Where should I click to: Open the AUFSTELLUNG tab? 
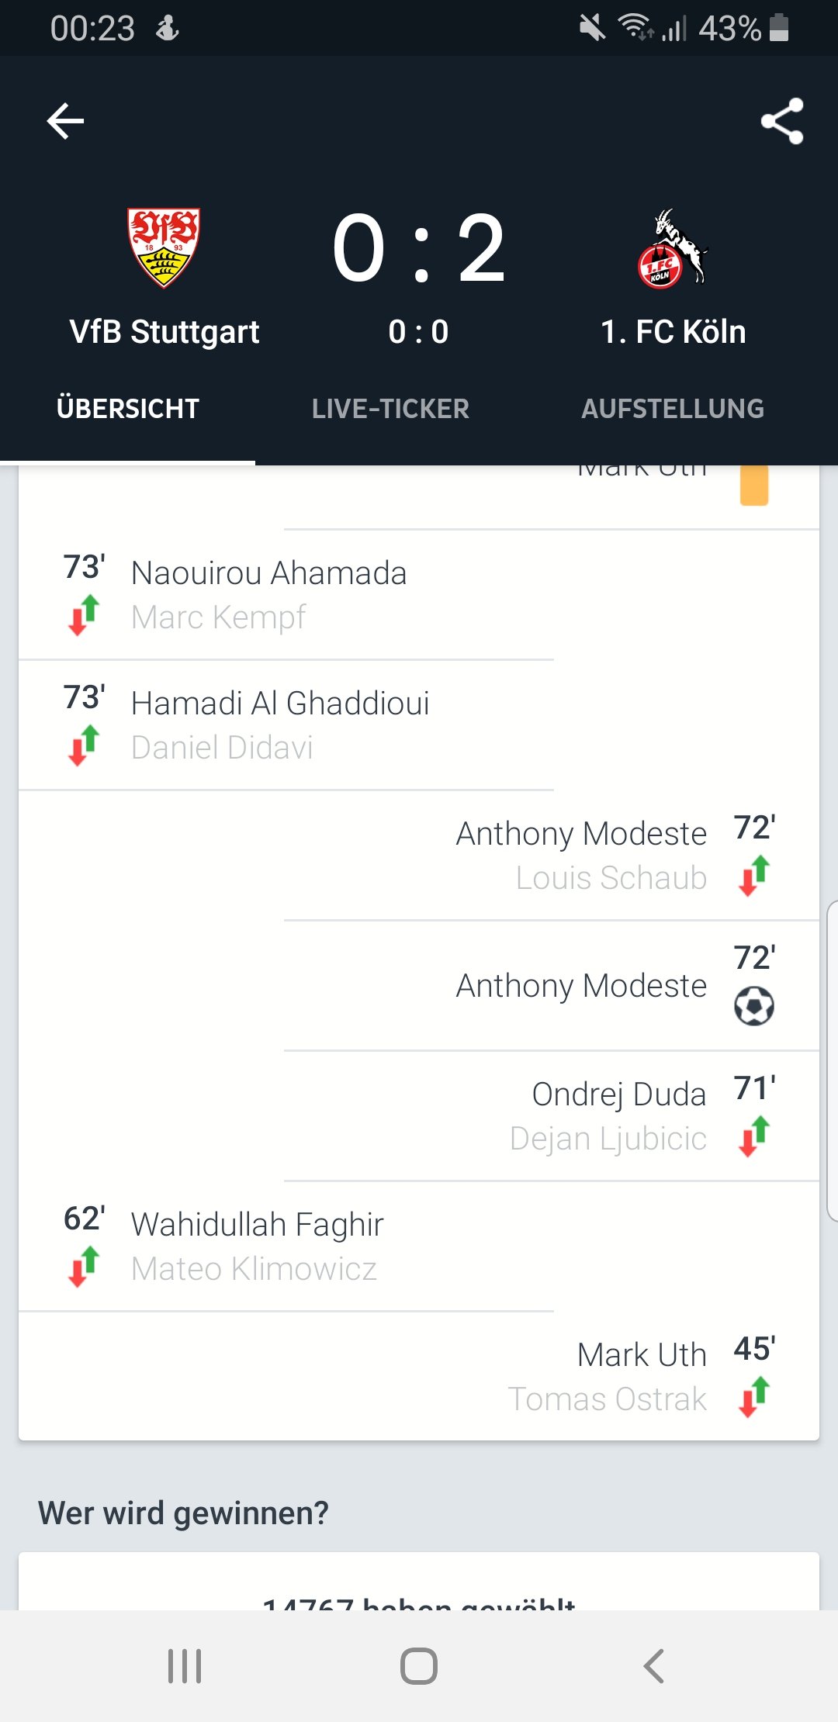[673, 409]
